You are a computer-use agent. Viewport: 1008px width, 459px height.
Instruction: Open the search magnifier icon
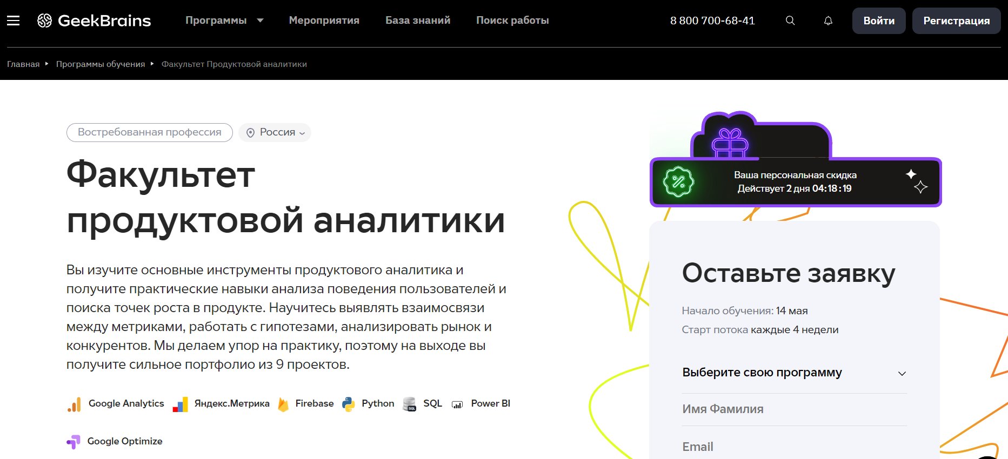(x=790, y=21)
